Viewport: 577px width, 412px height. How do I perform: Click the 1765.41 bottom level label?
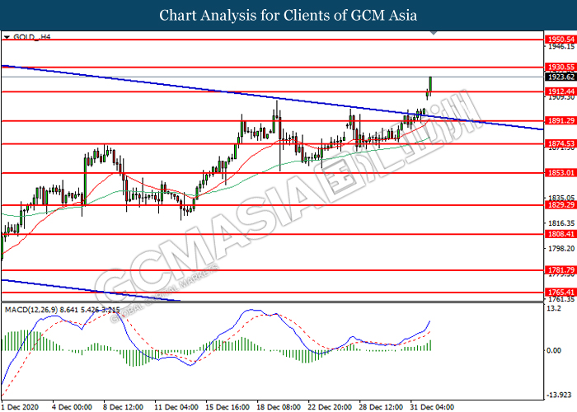tap(561, 293)
